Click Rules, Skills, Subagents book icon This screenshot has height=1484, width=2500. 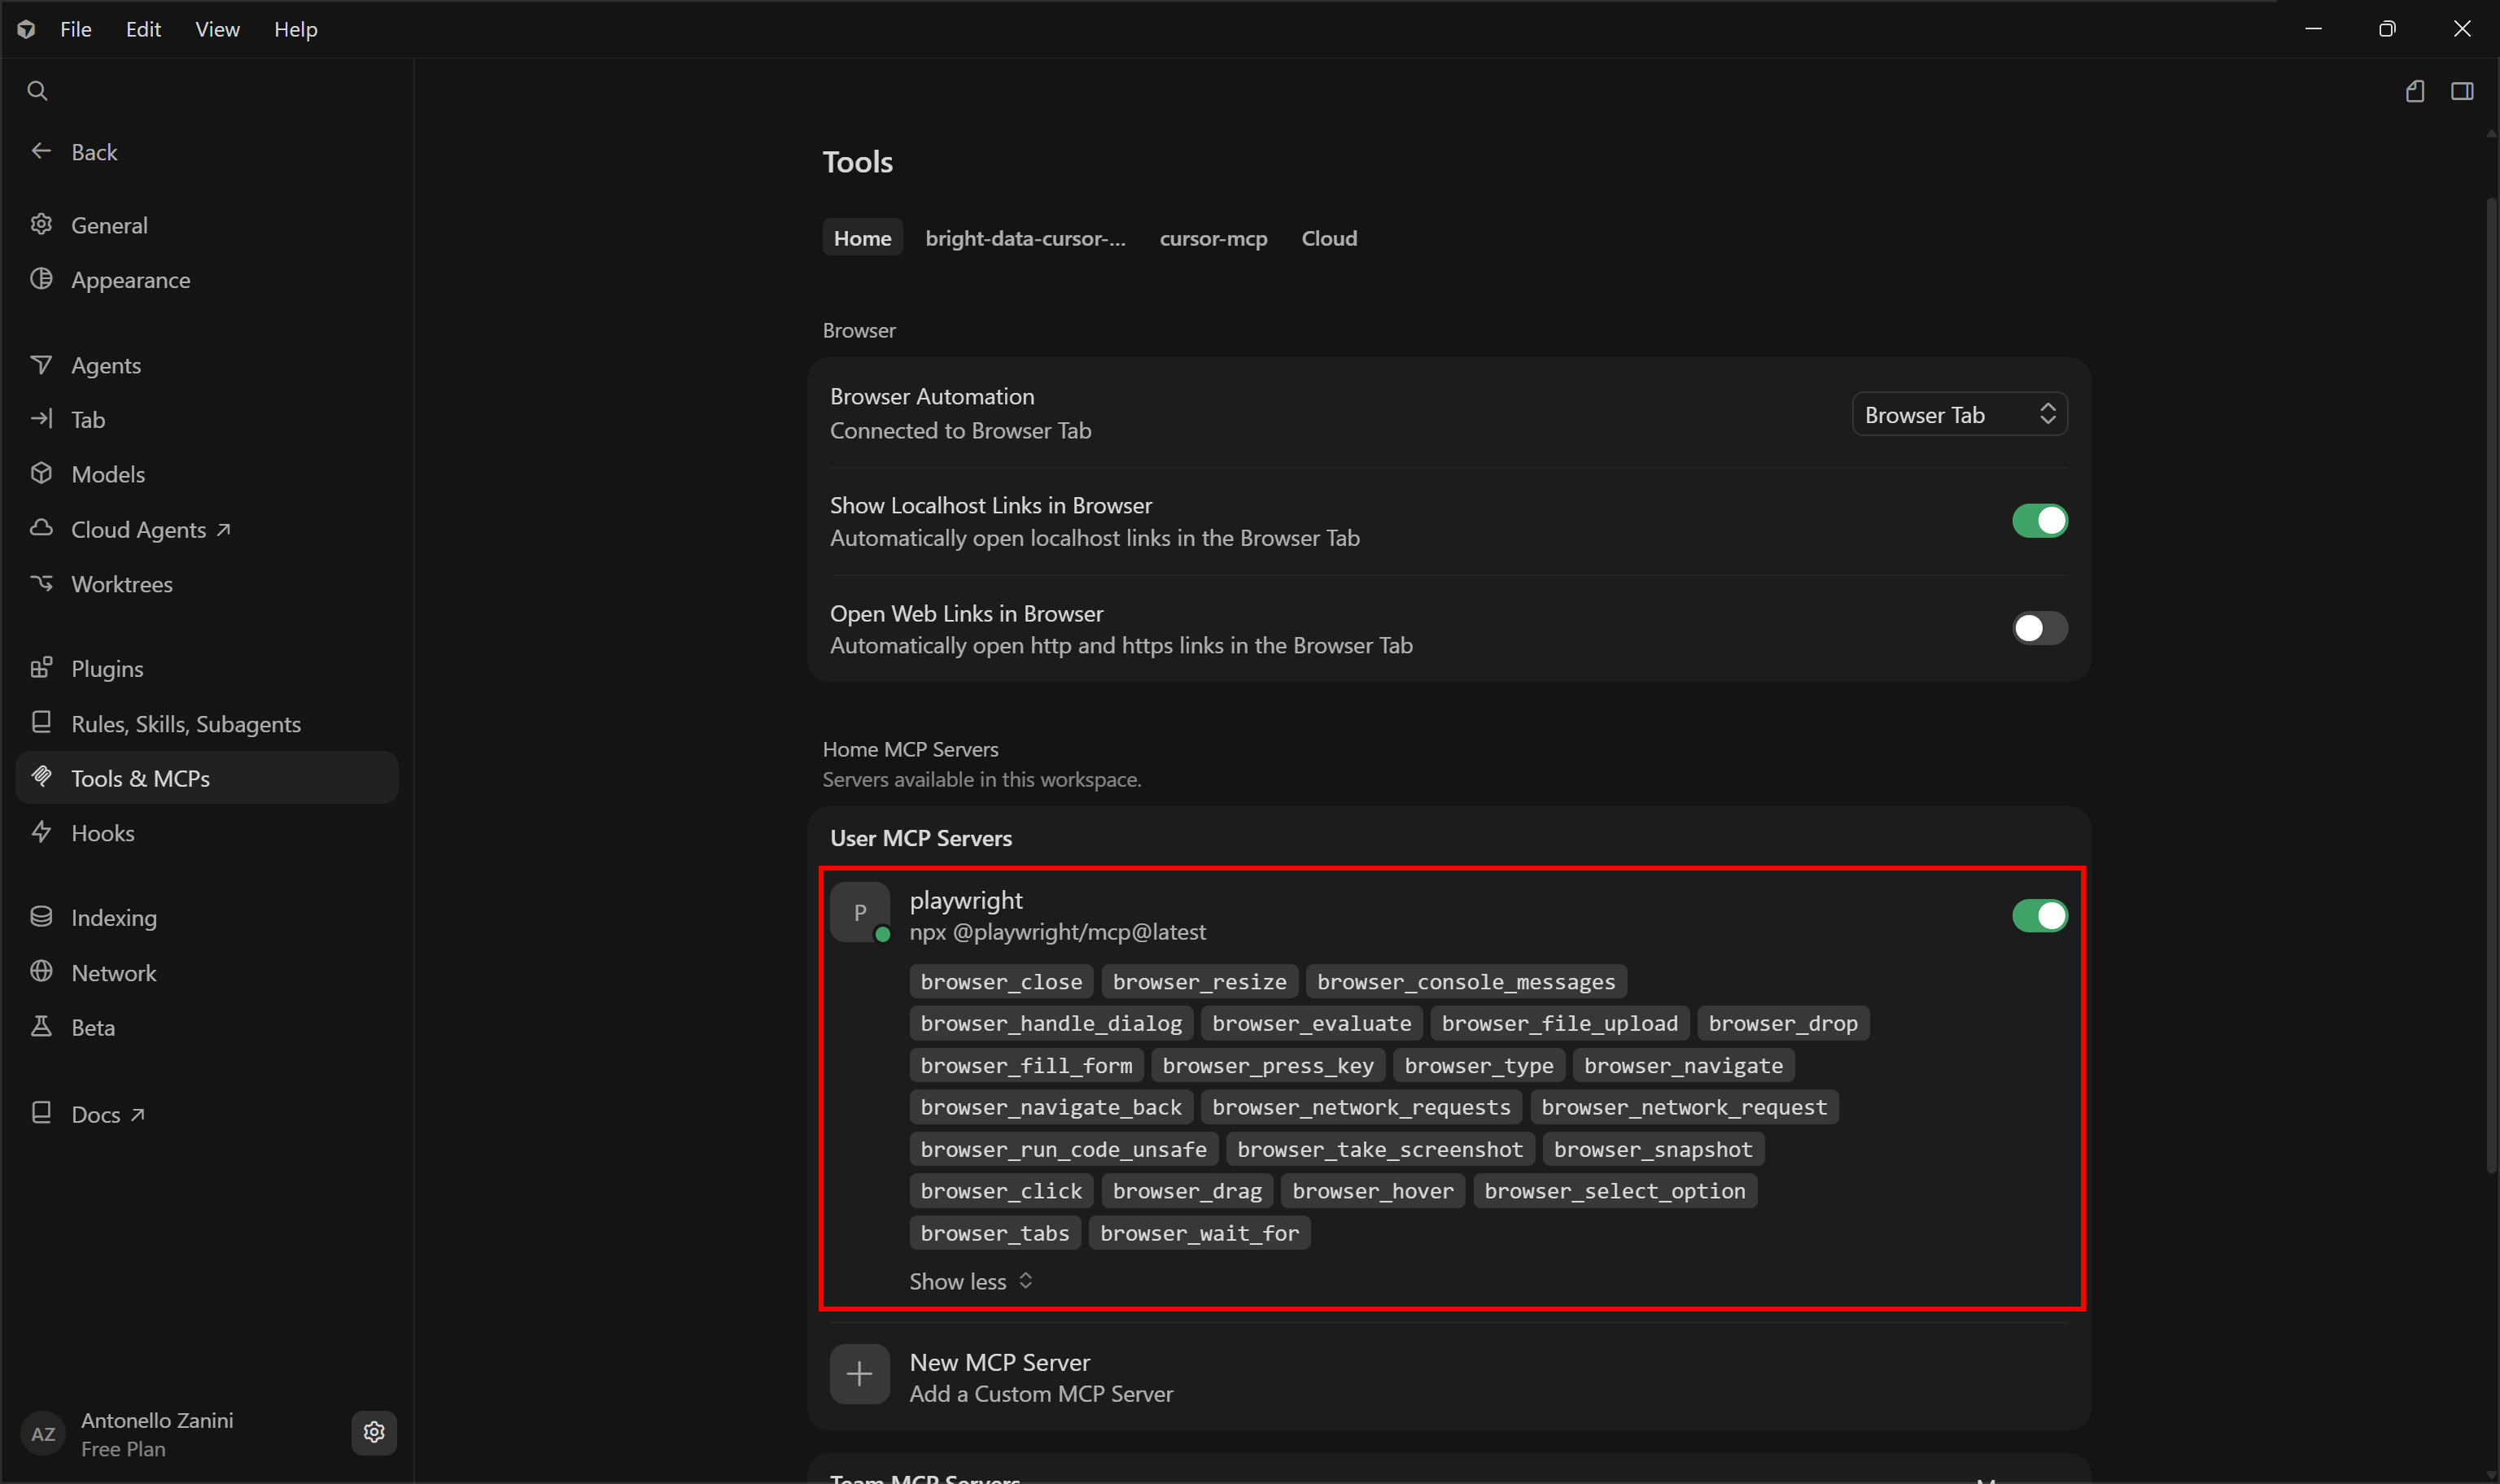41,722
